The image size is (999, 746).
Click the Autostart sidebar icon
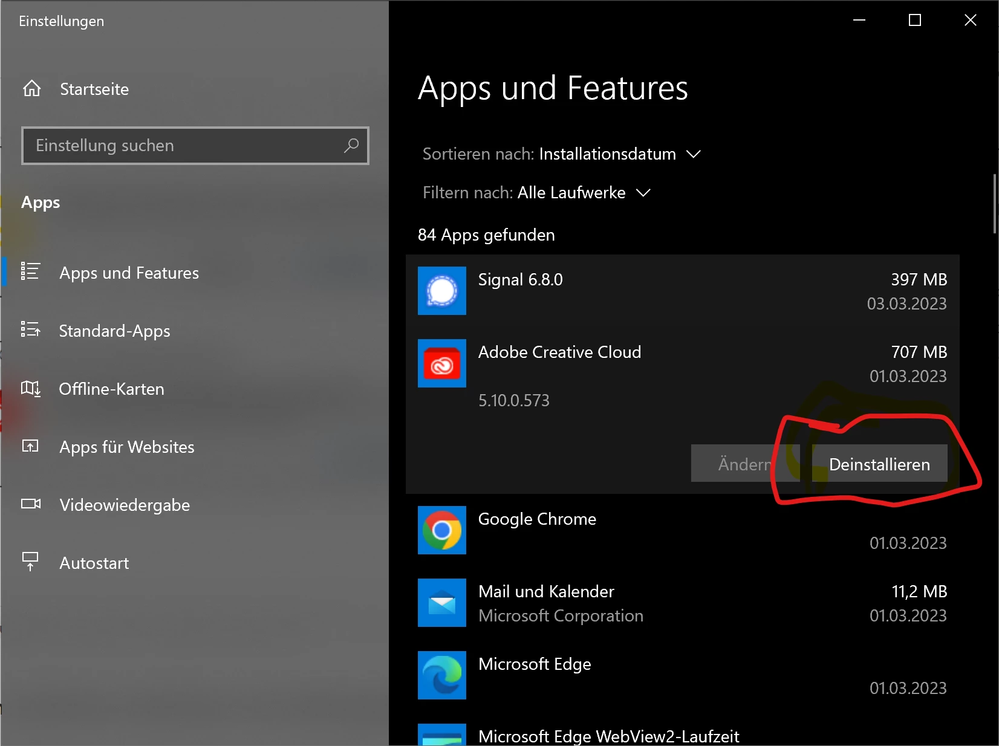pyautogui.click(x=30, y=562)
